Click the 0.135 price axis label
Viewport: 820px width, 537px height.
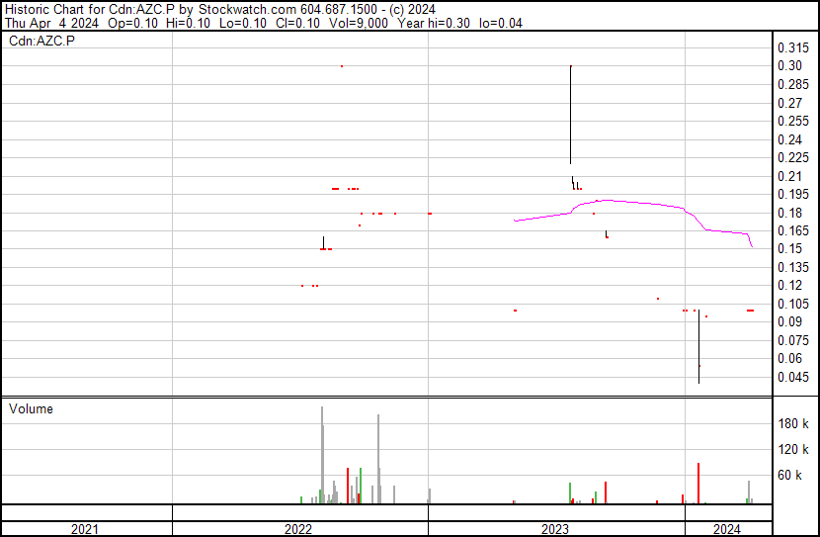click(x=792, y=267)
